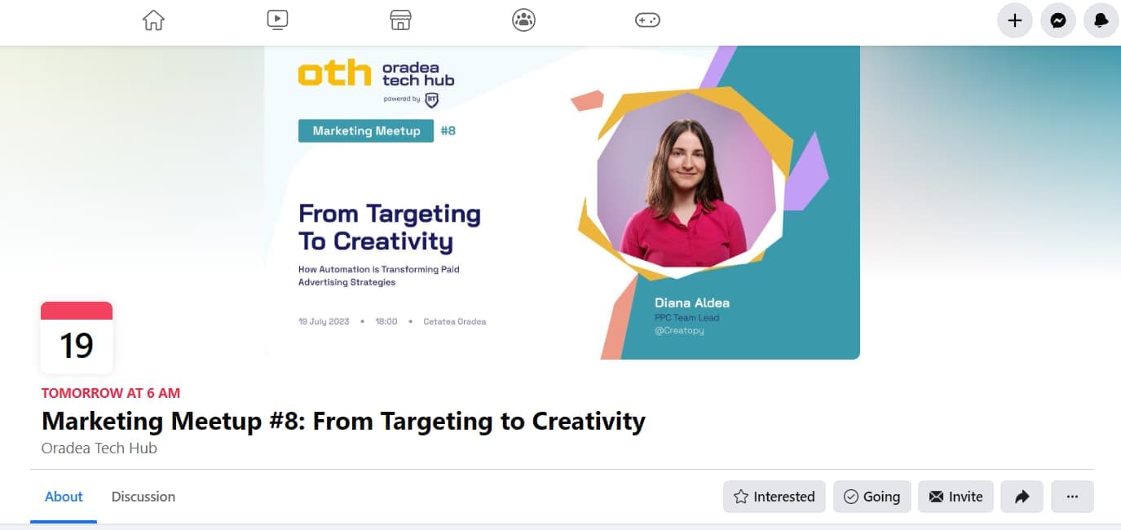The width and height of the screenshot is (1121, 530).
Task: View the event cover photo
Action: click(561, 202)
